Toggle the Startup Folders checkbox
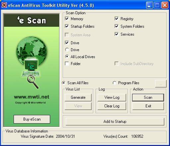This screenshot has width=170, height=146. tap(67, 26)
